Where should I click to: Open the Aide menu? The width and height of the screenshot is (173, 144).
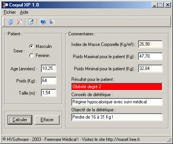24,12
